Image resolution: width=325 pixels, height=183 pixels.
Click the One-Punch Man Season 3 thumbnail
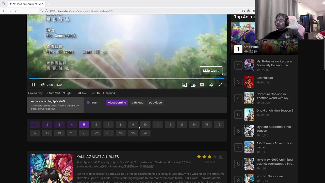click(x=249, y=115)
